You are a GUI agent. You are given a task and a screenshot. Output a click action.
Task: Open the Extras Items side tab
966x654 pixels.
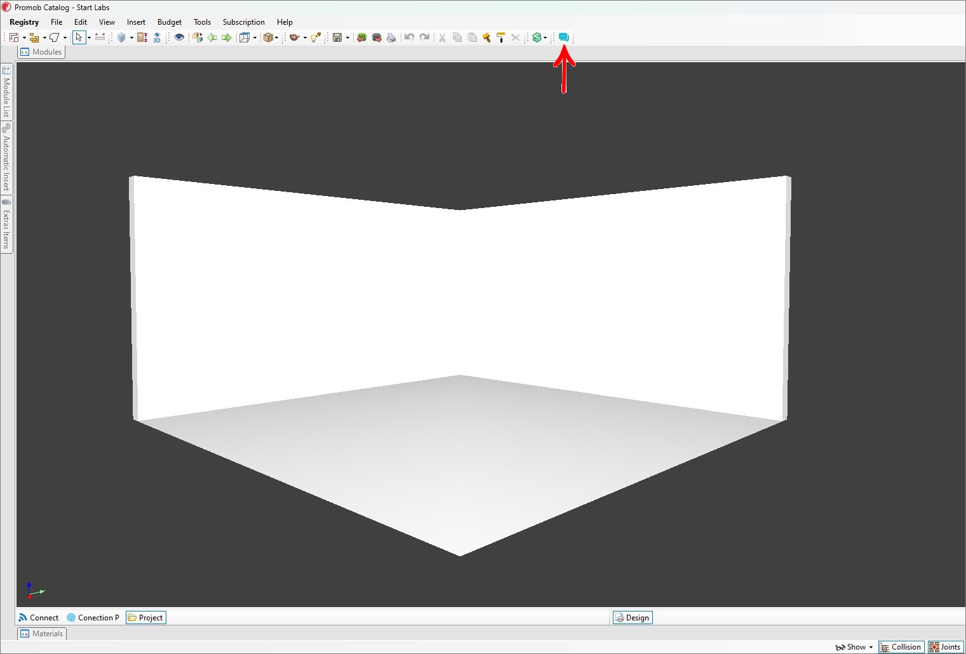pyautogui.click(x=6, y=225)
